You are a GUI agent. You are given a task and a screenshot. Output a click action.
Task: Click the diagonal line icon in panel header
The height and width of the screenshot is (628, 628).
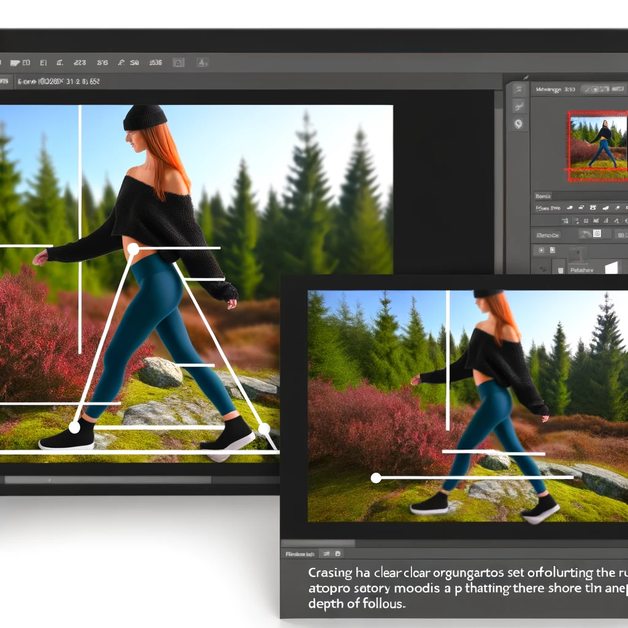(587, 90)
